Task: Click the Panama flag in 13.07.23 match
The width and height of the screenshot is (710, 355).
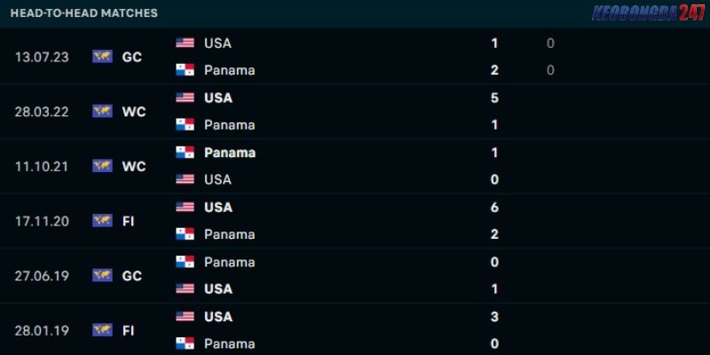Action: [x=185, y=70]
